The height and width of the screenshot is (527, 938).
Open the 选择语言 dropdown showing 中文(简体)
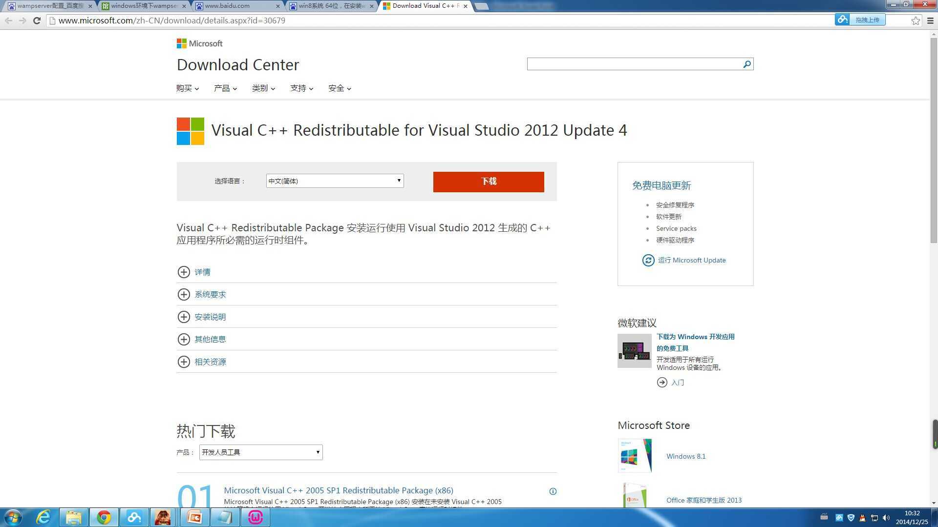(335, 181)
